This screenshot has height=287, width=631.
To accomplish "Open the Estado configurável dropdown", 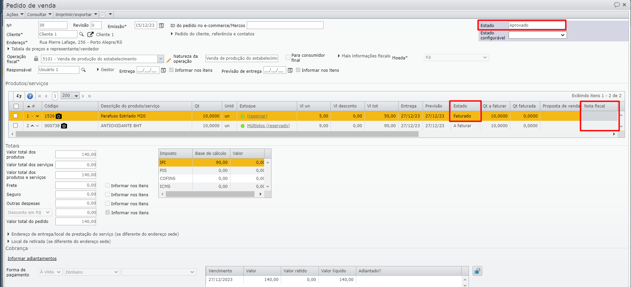I will point(537,35).
